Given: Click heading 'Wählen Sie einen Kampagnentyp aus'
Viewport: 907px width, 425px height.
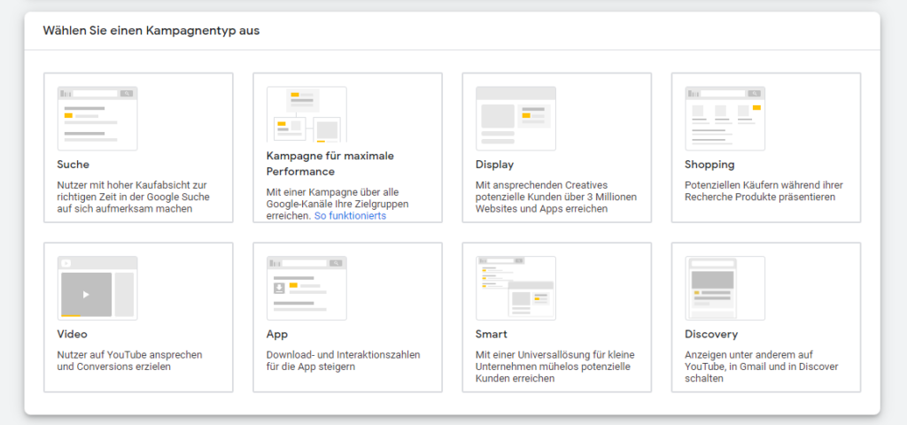Looking at the screenshot, I should click(151, 31).
